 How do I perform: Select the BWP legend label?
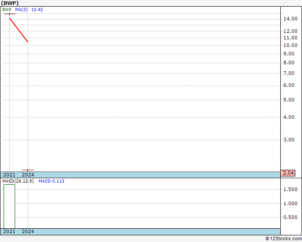click(x=7, y=10)
